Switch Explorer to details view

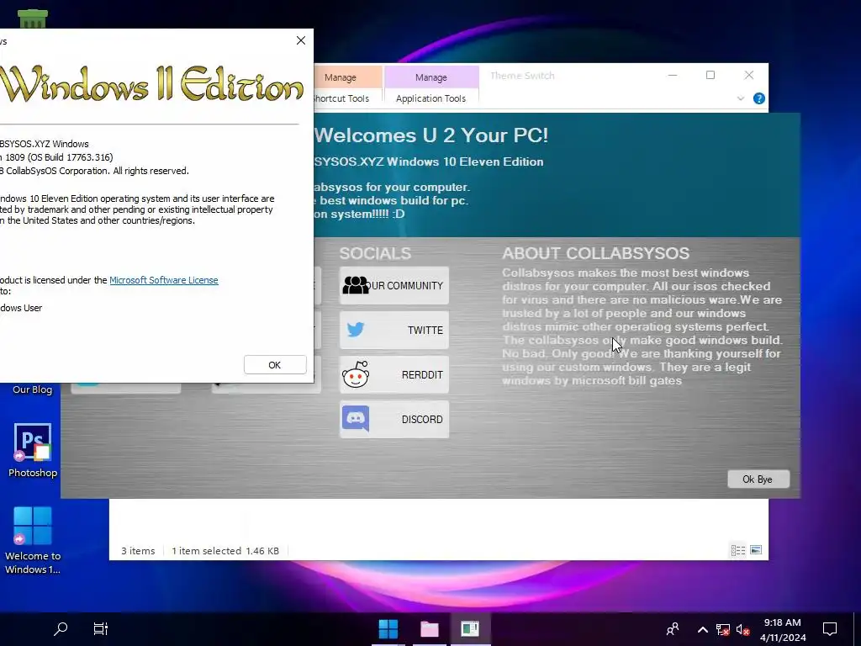coord(738,550)
